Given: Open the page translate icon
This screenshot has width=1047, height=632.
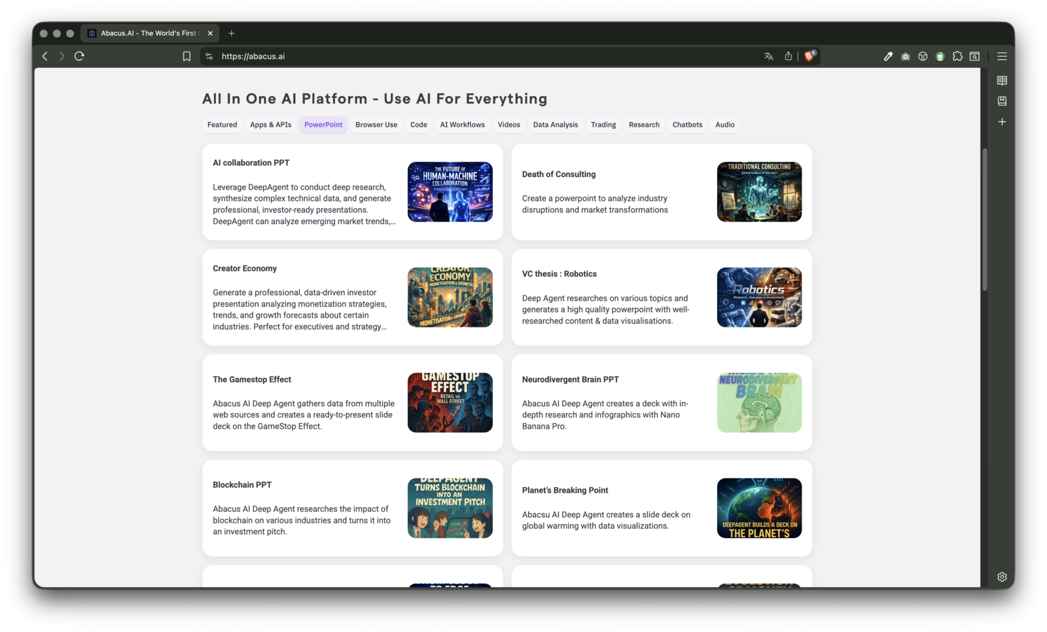Looking at the screenshot, I should click(769, 56).
